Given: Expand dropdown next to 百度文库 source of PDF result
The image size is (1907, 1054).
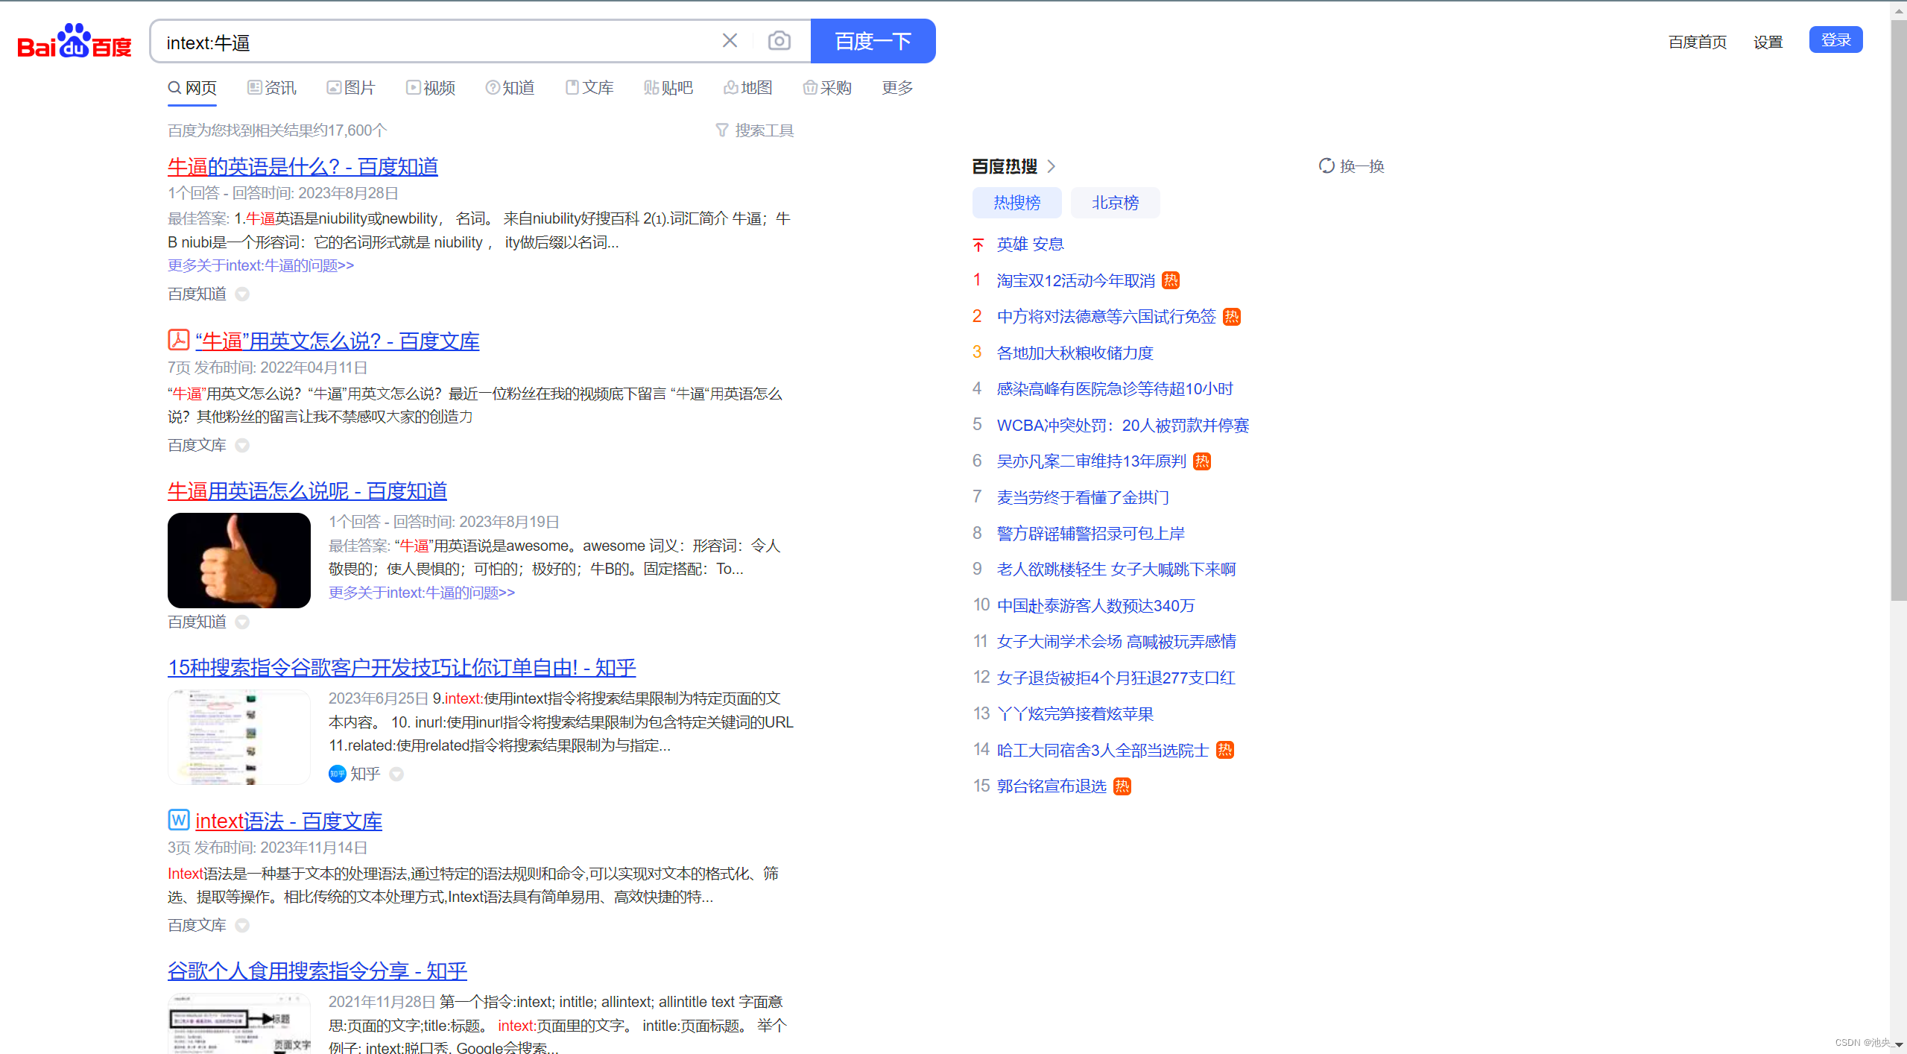Looking at the screenshot, I should tap(242, 446).
